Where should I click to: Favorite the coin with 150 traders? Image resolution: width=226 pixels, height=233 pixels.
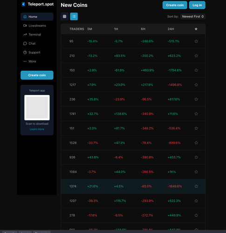pyautogui.click(x=196, y=70)
